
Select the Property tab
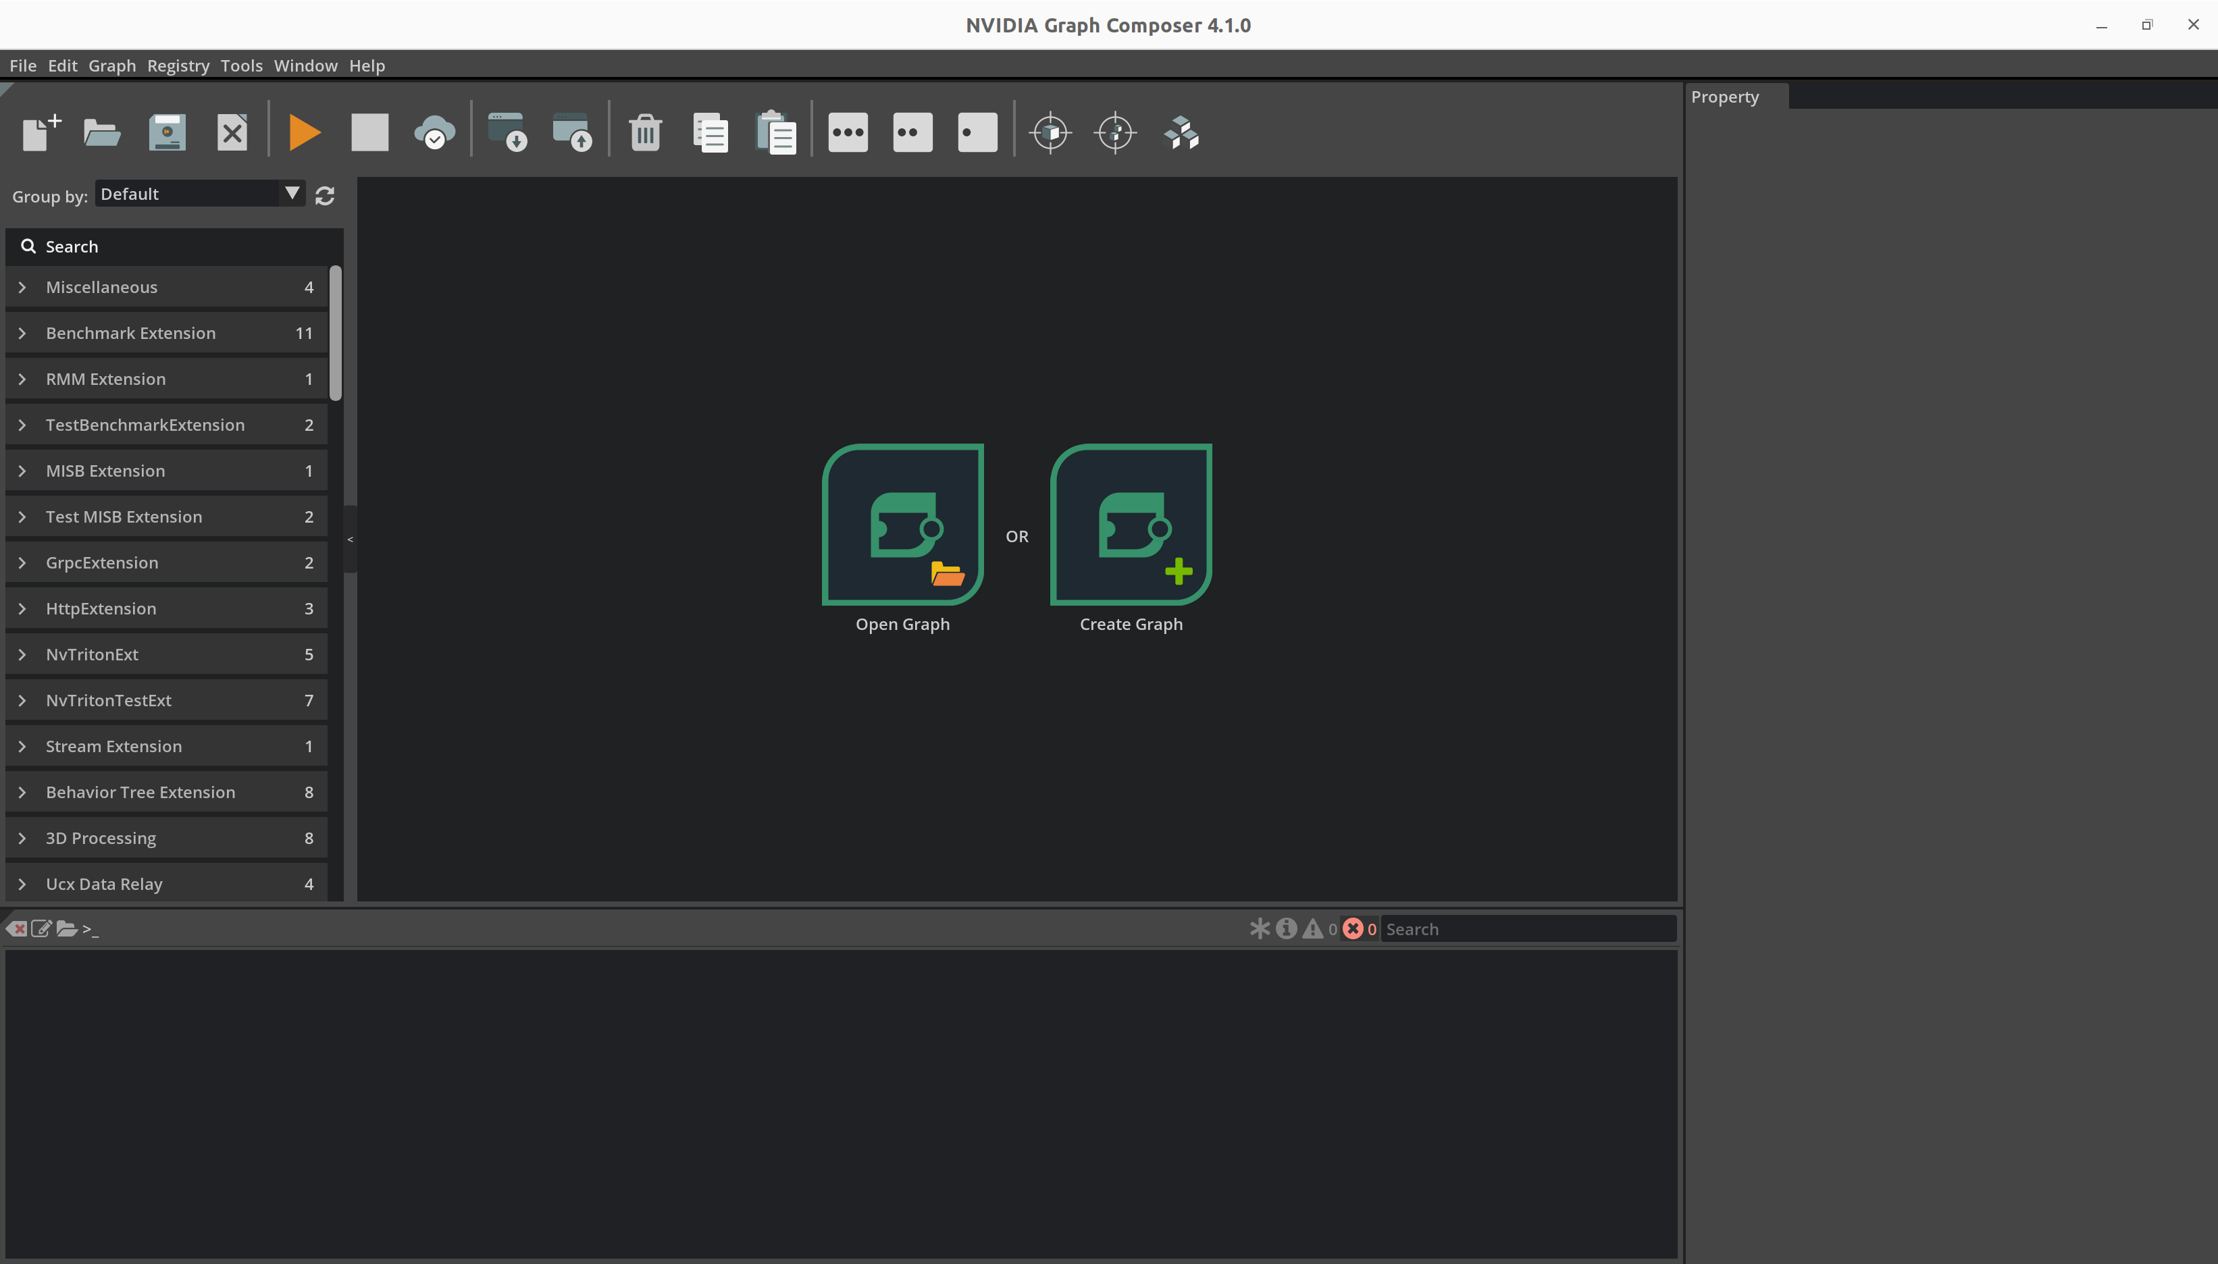(x=1735, y=97)
